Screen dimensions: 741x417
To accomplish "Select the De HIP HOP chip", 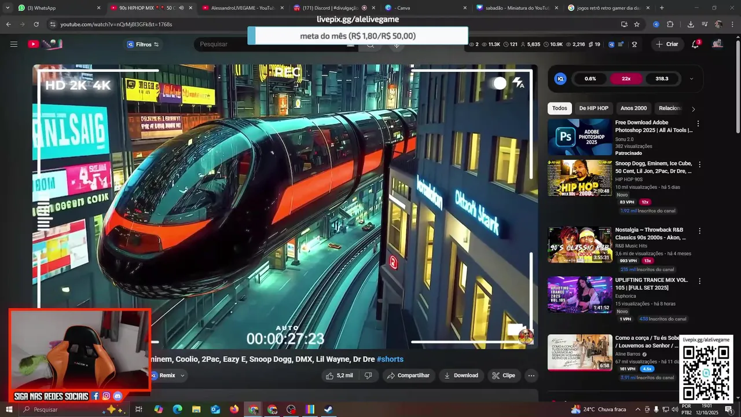I will coord(593,108).
